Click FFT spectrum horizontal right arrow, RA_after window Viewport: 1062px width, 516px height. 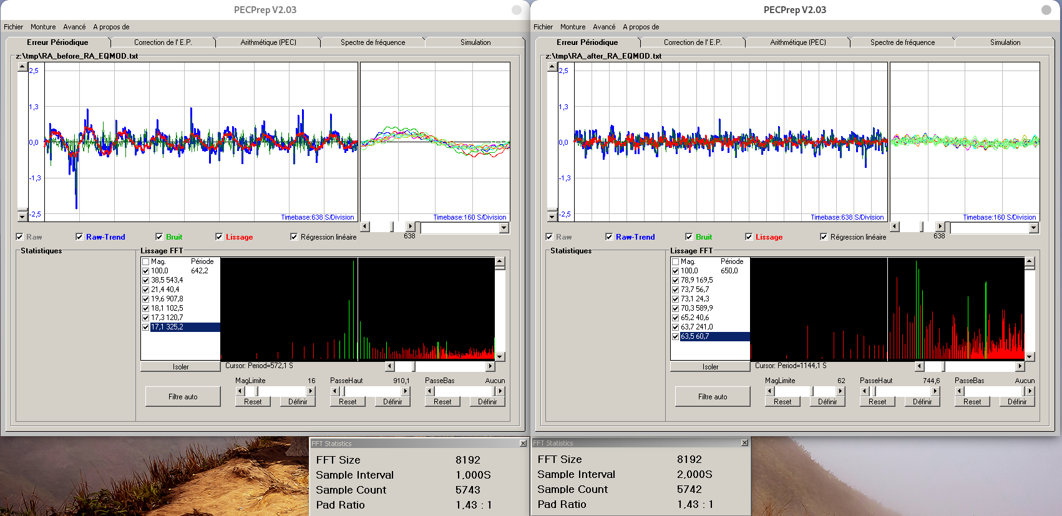[x=1020, y=367]
